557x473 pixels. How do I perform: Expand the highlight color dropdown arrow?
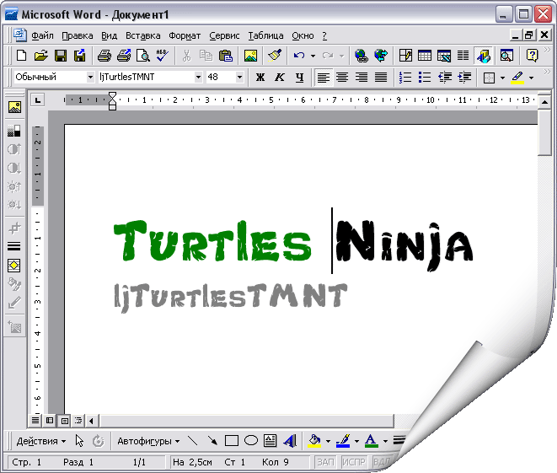pyautogui.click(x=531, y=78)
